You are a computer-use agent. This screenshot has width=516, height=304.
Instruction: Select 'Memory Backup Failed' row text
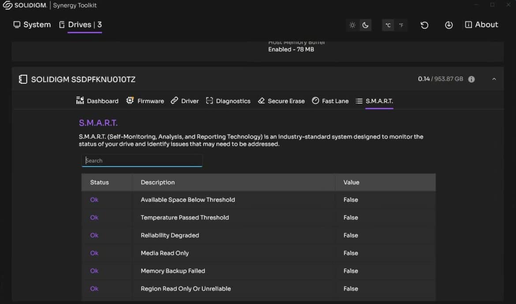[173, 271]
